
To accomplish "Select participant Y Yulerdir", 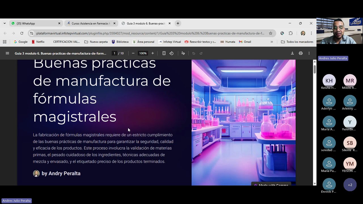I will pyautogui.click(x=350, y=124).
